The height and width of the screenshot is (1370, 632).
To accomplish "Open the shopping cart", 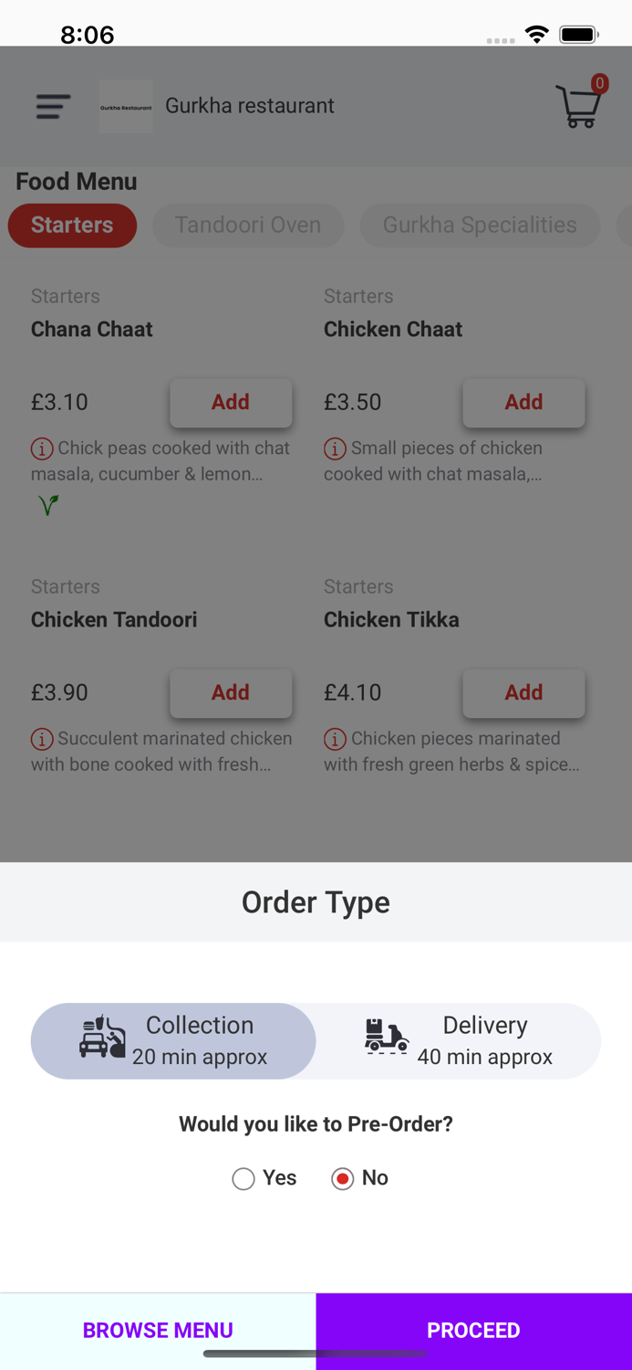I will coord(579,106).
